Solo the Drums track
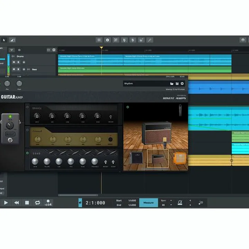The width and height of the screenshot is (249, 249). pos(18,62)
